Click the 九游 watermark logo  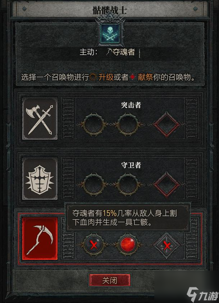202,294
